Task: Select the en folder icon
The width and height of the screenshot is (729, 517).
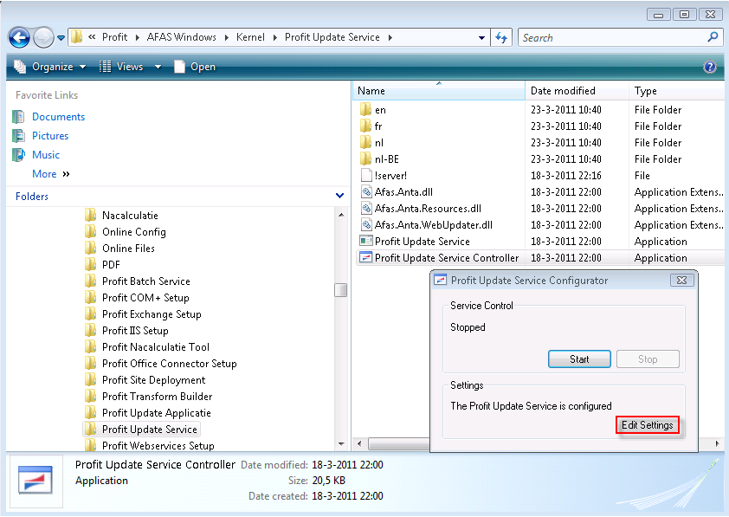Action: click(x=366, y=110)
